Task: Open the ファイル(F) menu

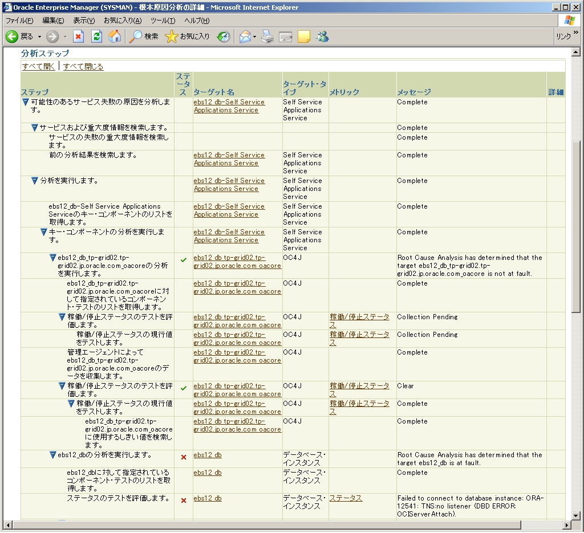Action: [x=19, y=21]
